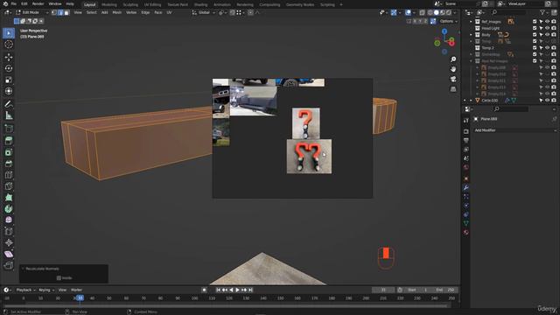Viewport: 560px width, 315px height.
Task: Click the timeline End frame field
Action: tap(444, 290)
